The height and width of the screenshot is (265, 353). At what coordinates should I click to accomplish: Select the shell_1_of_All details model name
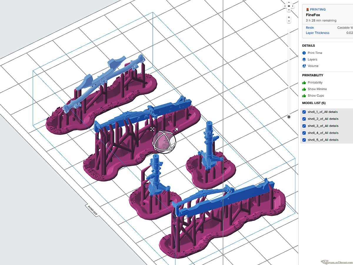point(323,112)
